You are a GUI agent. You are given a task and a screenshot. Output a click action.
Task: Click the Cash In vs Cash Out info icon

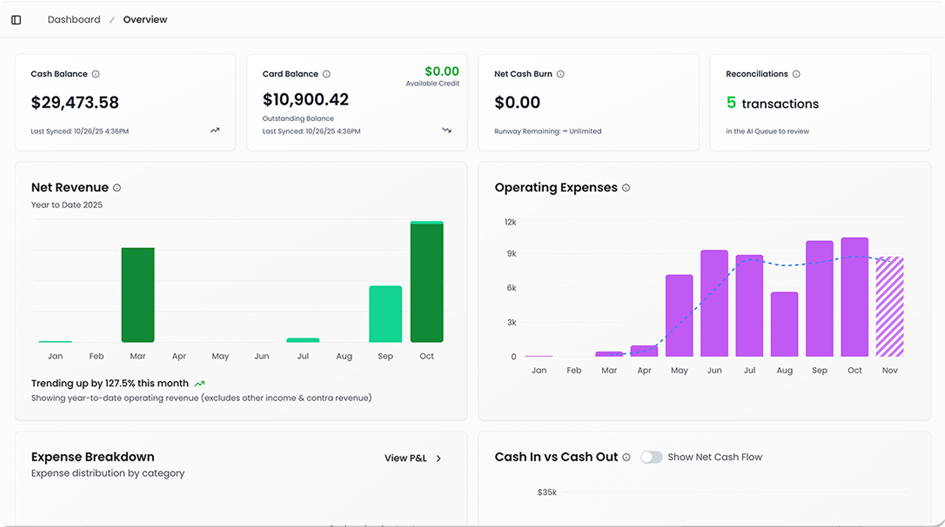coord(627,457)
